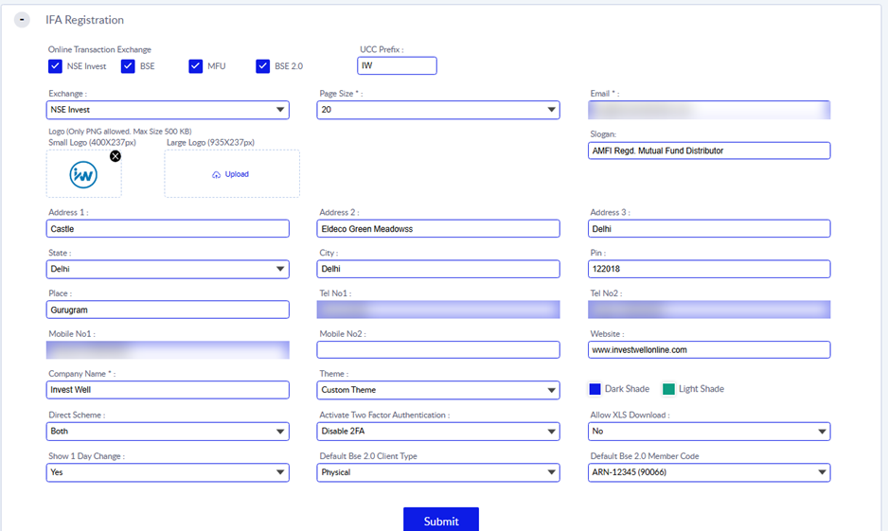Open the Theme dropdown
The width and height of the screenshot is (888, 531).
click(438, 390)
